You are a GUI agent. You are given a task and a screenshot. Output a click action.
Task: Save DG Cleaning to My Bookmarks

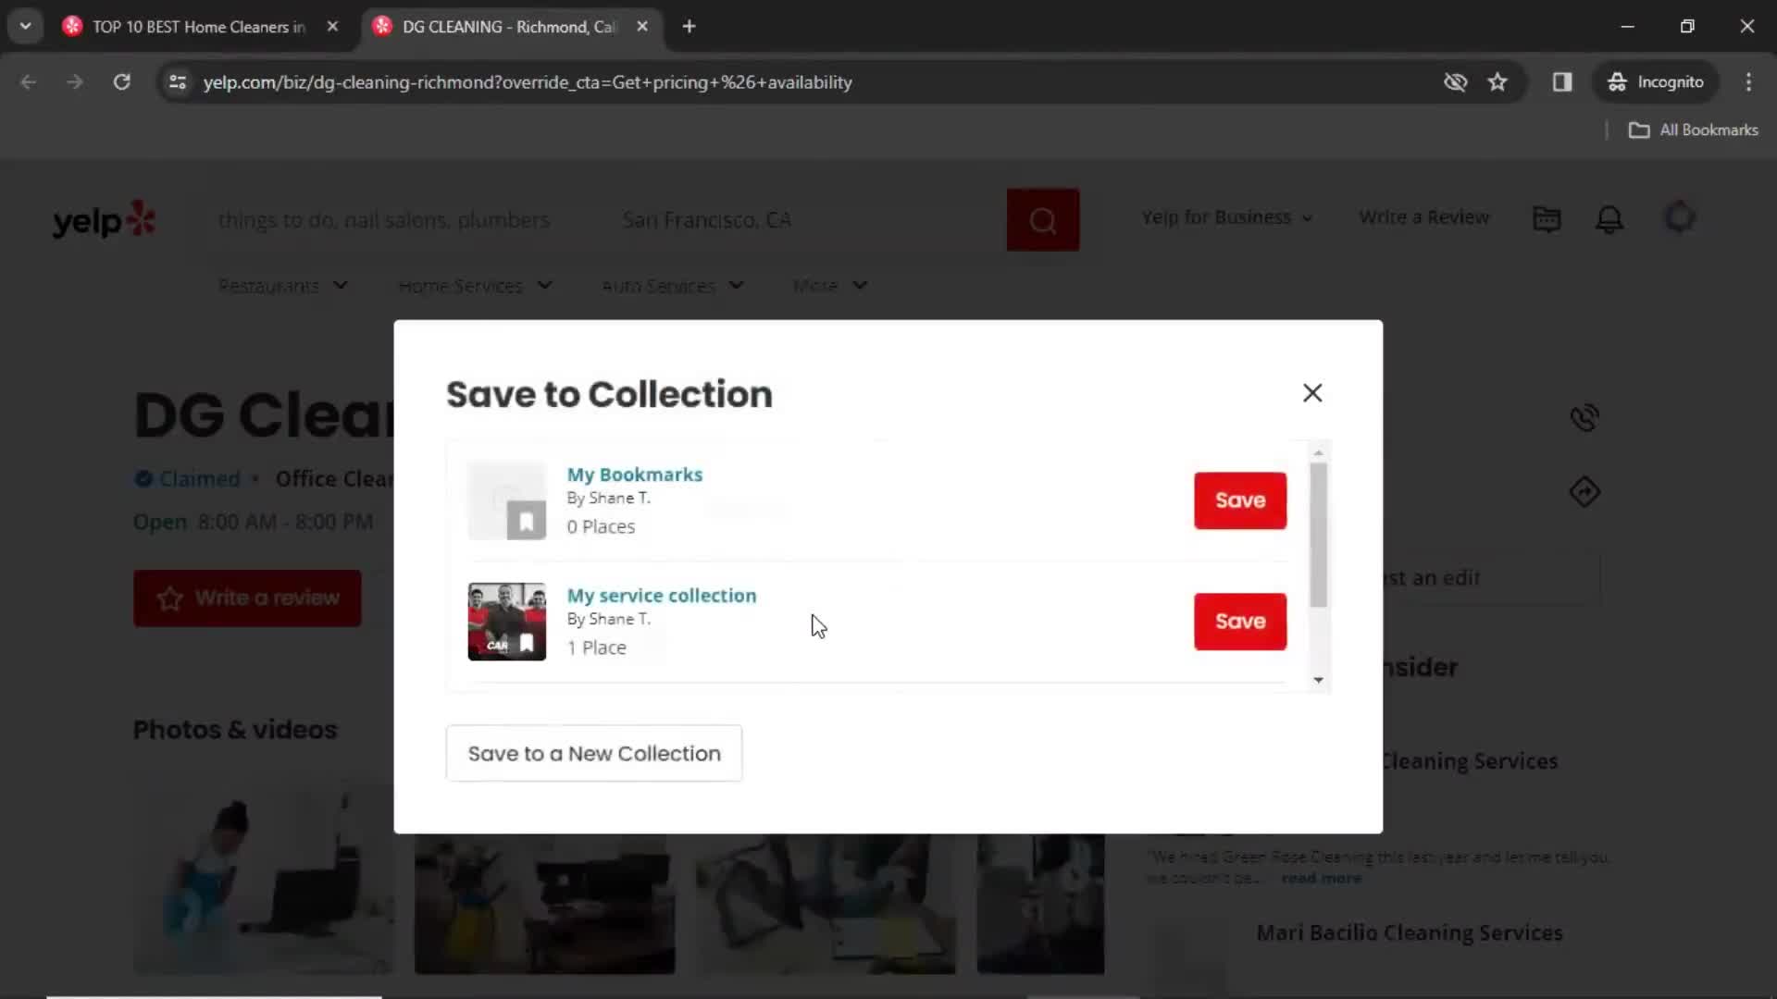pos(1240,500)
